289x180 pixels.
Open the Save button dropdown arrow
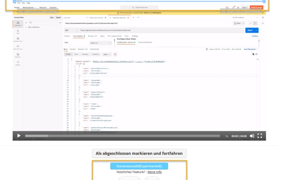tap(243, 23)
